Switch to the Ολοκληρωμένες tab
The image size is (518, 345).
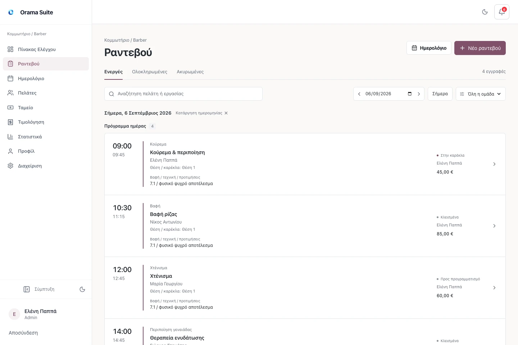[x=150, y=72]
